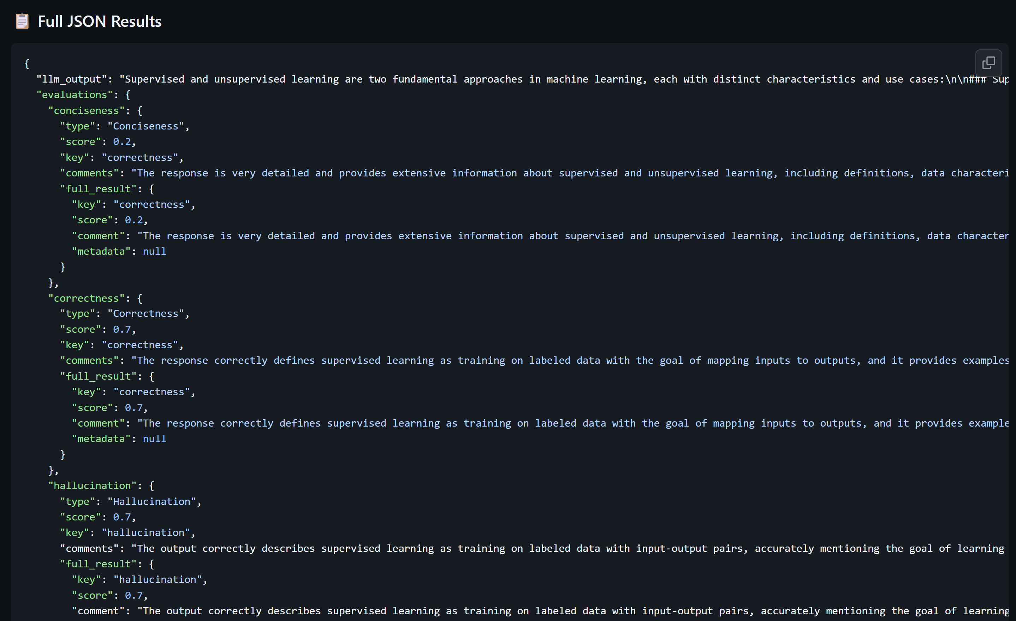
Task: Click the "conciseness" section key
Action: 87,110
